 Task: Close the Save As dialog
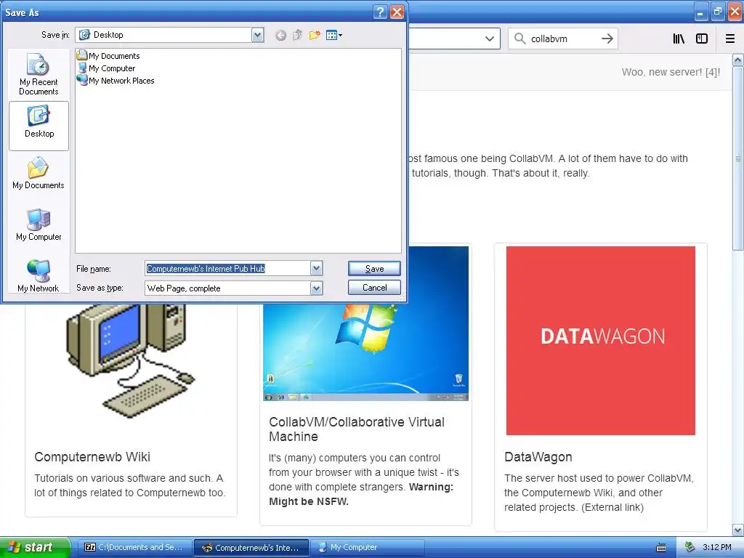[x=397, y=12]
